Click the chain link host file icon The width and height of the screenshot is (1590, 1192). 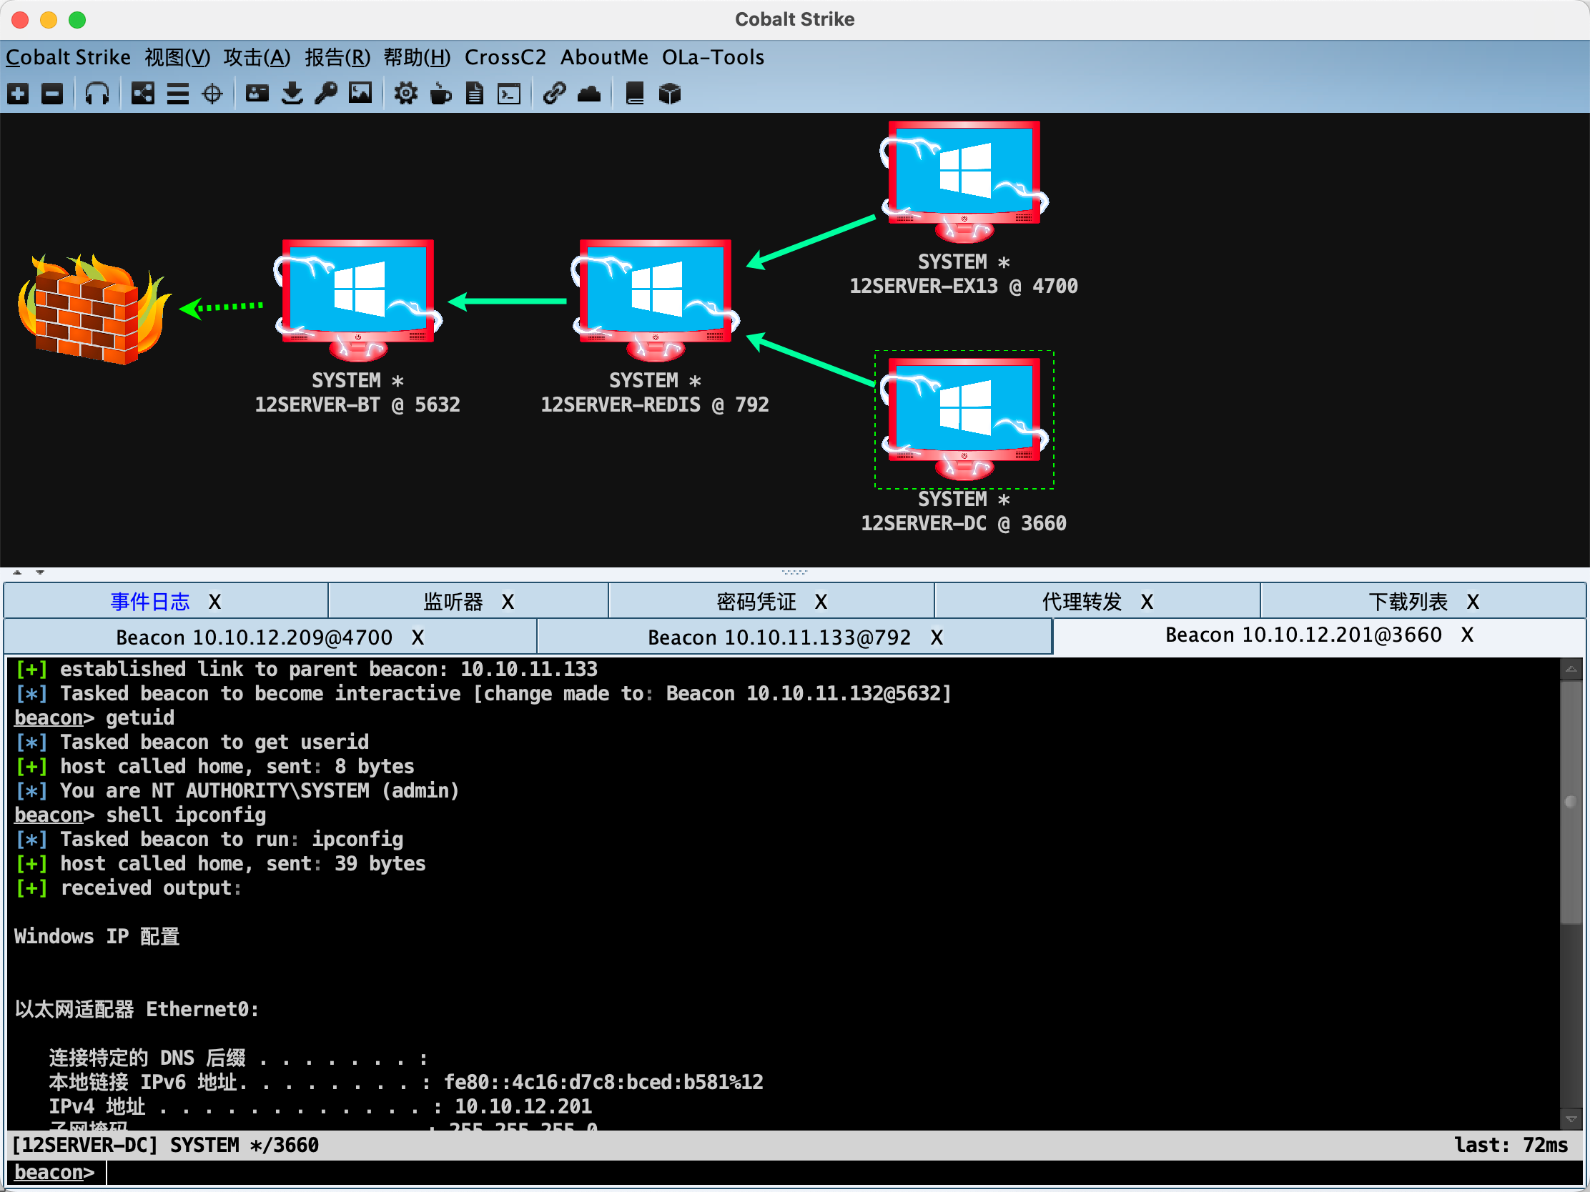(x=554, y=94)
